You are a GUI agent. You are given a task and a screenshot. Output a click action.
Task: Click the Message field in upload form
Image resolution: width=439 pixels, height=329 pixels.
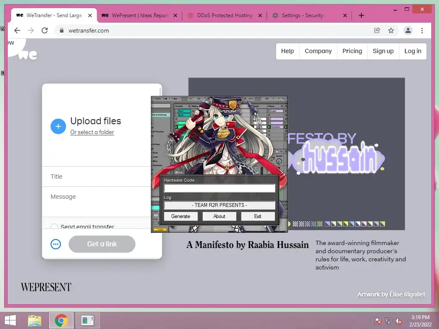pos(96,202)
